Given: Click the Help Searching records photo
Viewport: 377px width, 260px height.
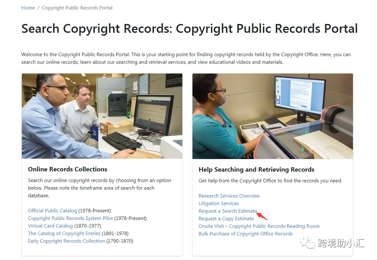Looking at the screenshot, I should [273, 116].
